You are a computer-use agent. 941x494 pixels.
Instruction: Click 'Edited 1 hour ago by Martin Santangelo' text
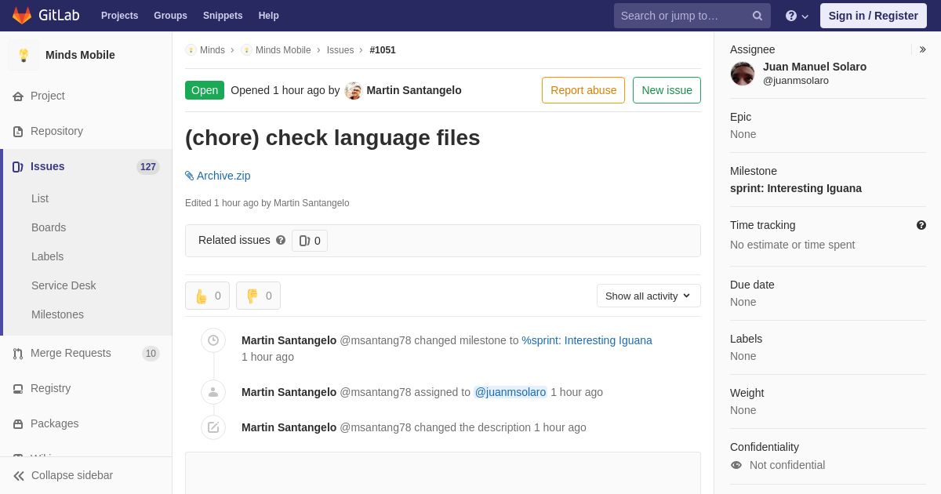[267, 203]
